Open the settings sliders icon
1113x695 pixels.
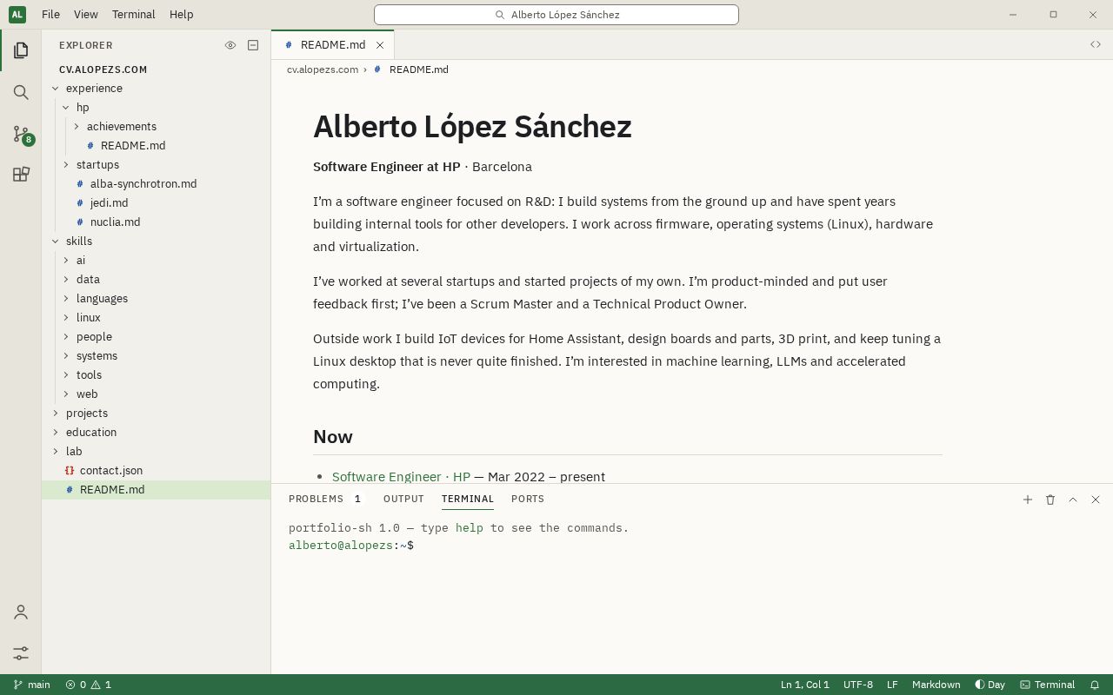[21, 653]
